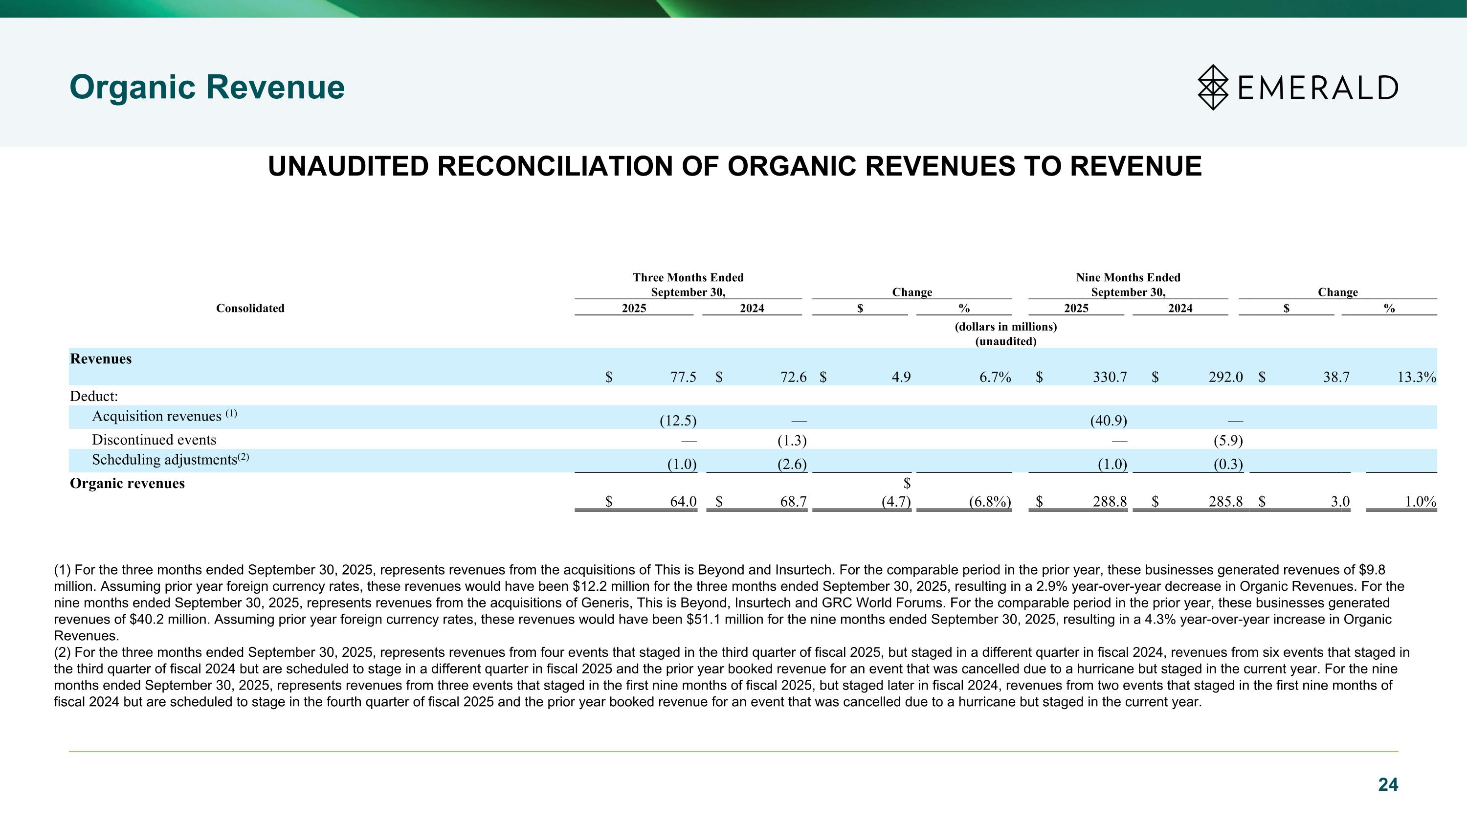Click the 330.7 nine-month revenue value
This screenshot has width=1467, height=825.
click(x=1110, y=377)
